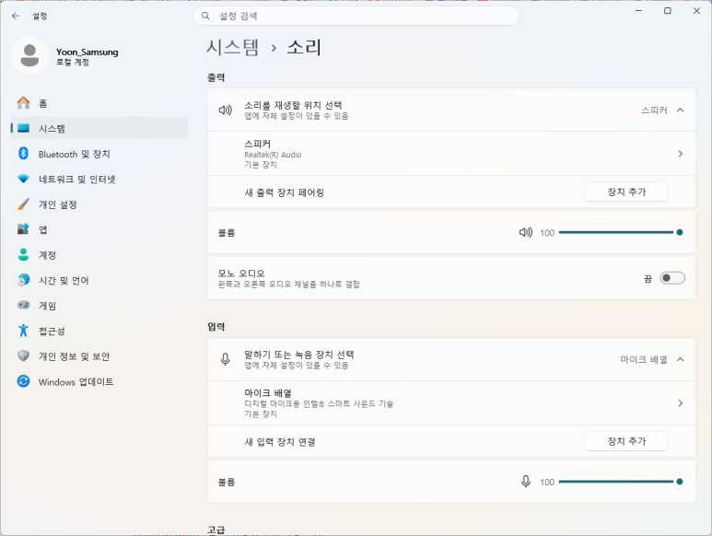Click 장치 추가 for new output device pairing
The width and height of the screenshot is (712, 536).
[x=626, y=192]
